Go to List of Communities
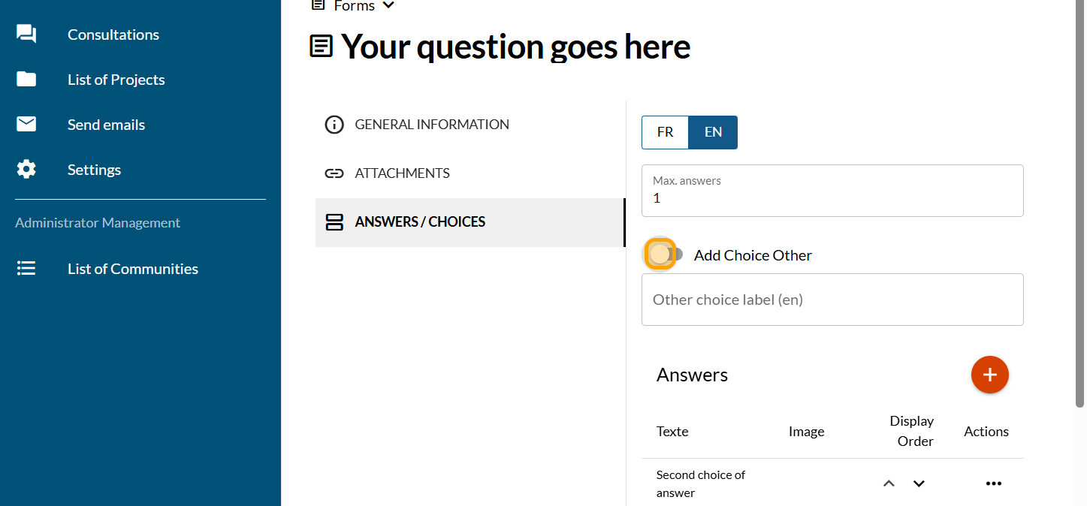The width and height of the screenshot is (1087, 506). (x=132, y=269)
